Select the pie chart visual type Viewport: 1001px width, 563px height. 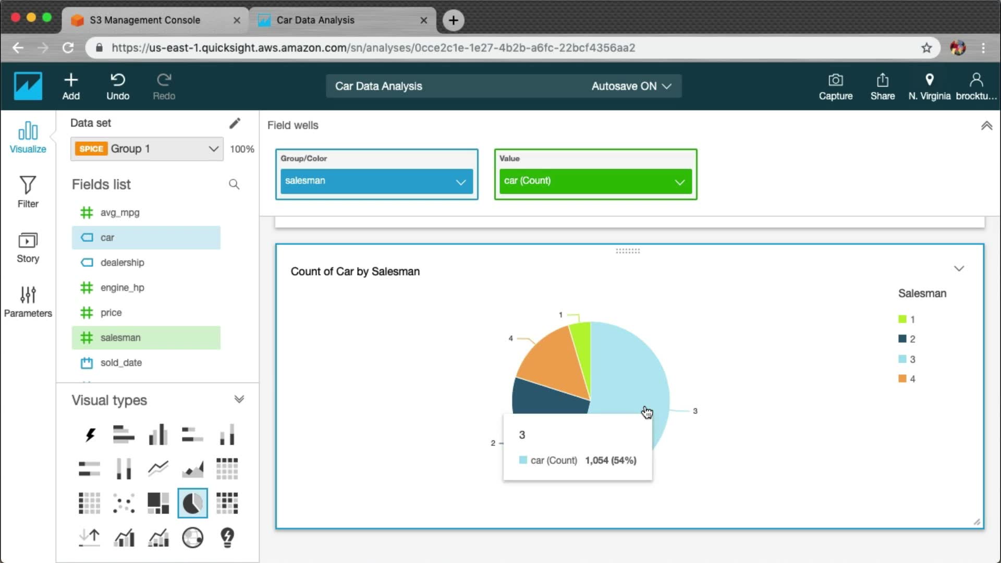pyautogui.click(x=192, y=503)
